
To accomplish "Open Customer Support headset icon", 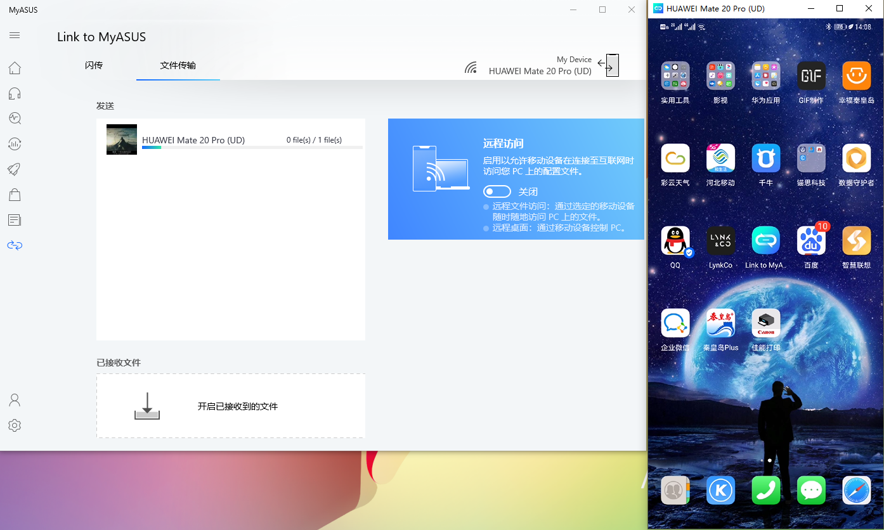I will (x=15, y=94).
